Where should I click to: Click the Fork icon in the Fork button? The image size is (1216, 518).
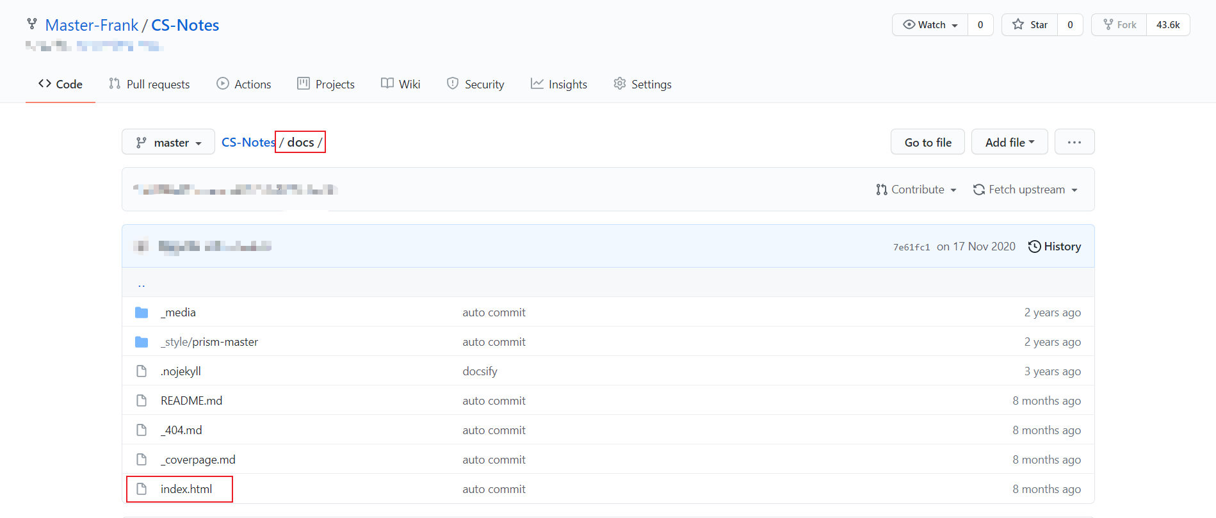click(1108, 24)
